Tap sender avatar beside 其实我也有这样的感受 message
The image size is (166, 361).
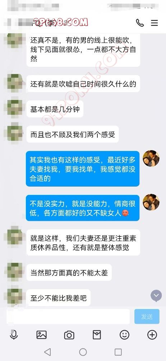point(151,158)
